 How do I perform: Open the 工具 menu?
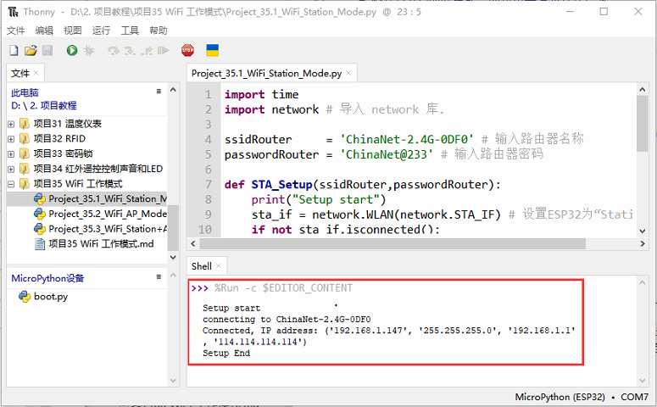tap(130, 31)
